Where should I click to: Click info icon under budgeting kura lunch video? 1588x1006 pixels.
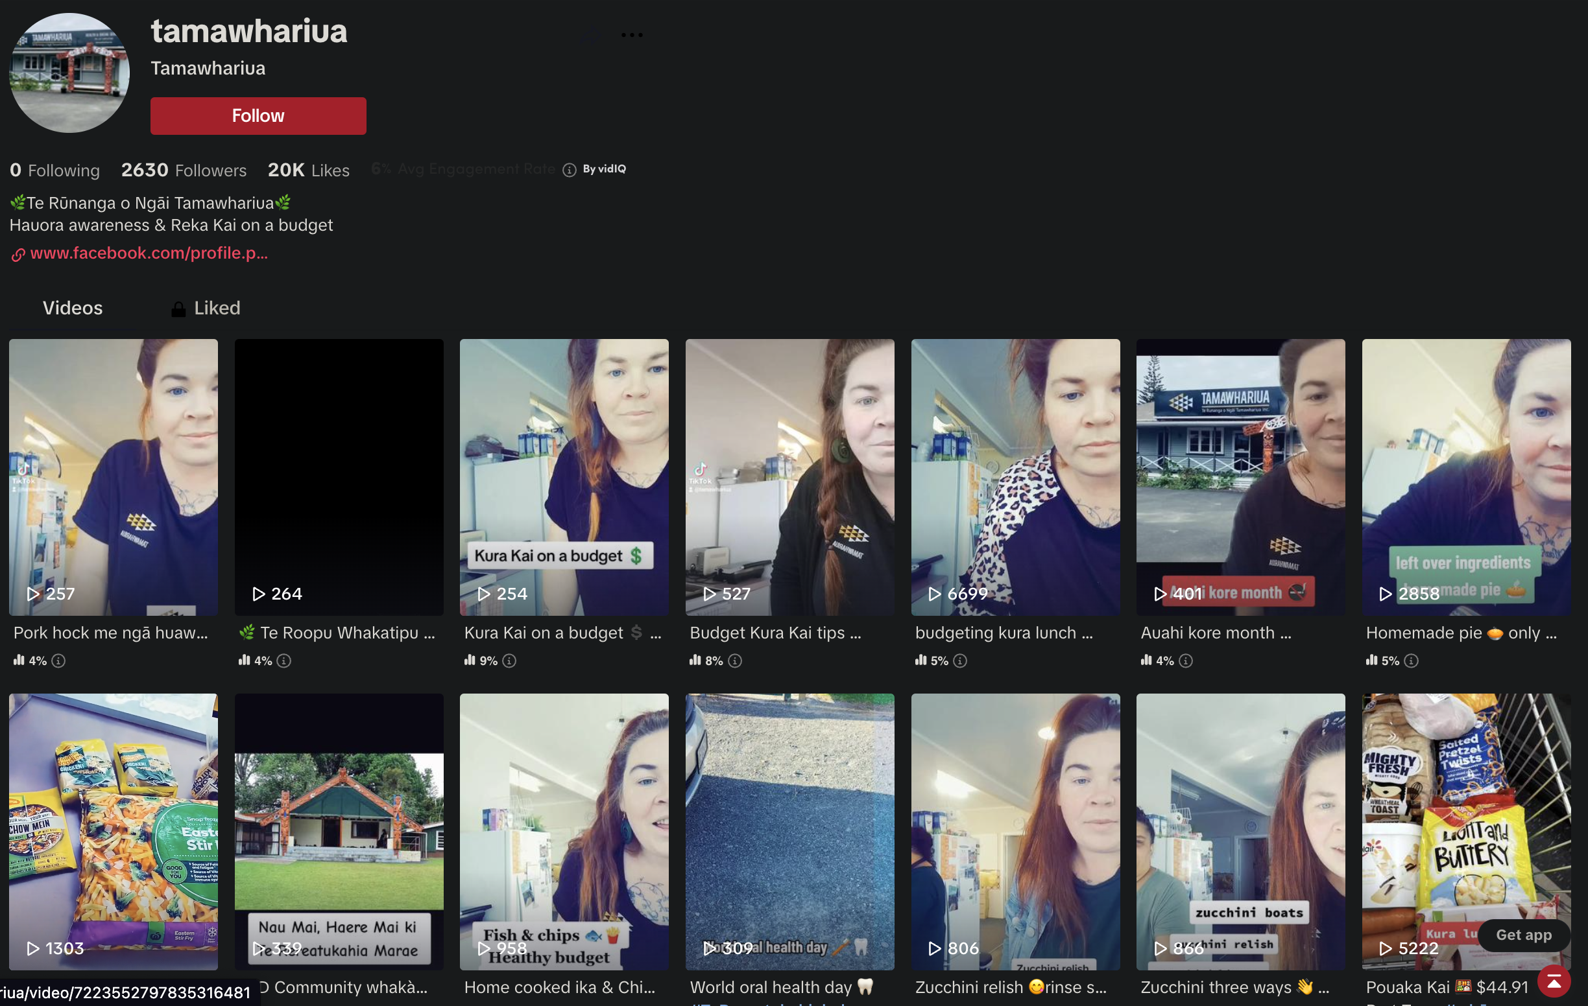click(x=960, y=660)
